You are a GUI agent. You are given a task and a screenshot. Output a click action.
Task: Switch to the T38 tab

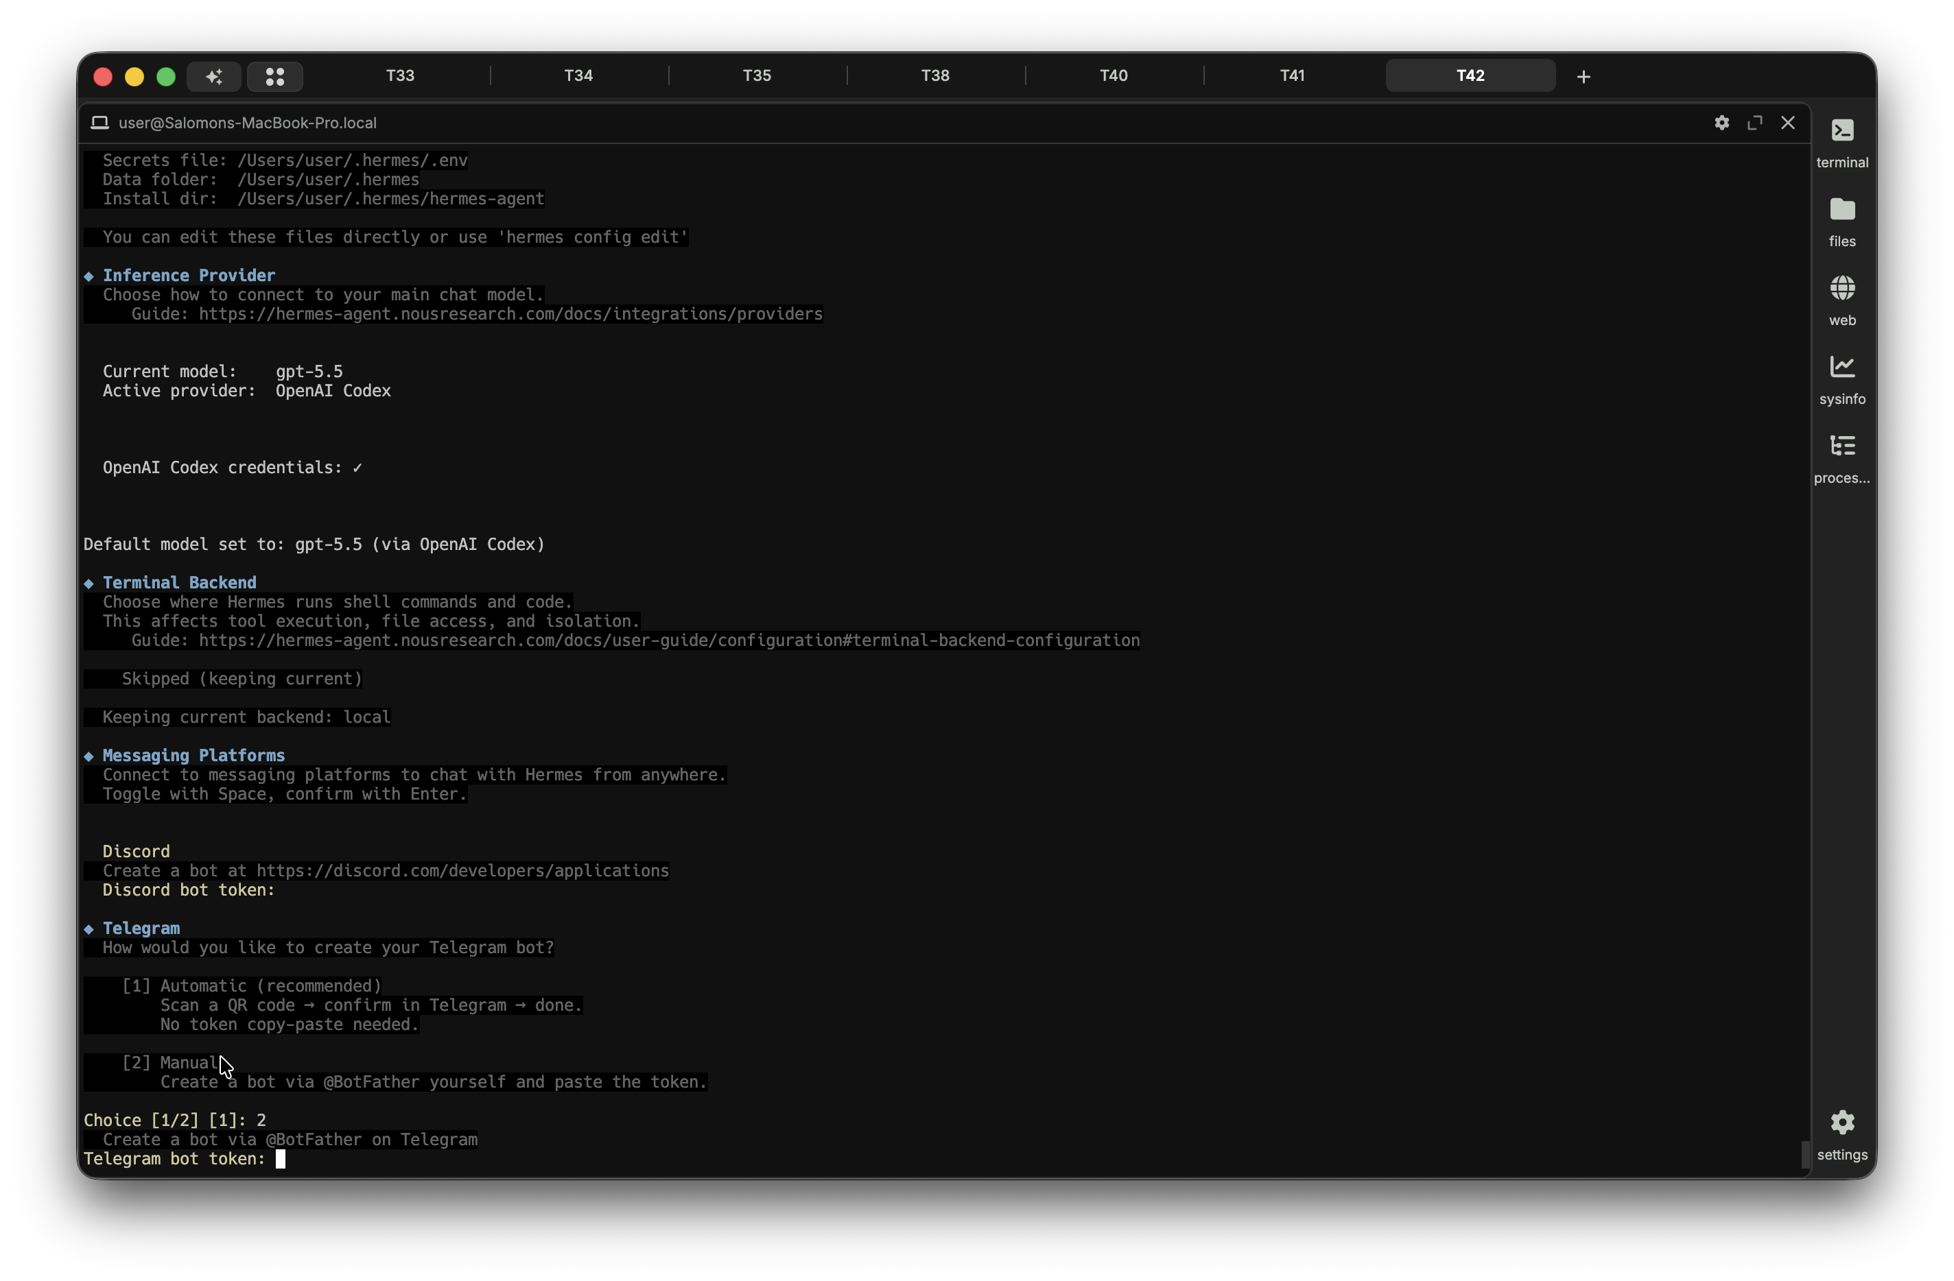point(935,75)
